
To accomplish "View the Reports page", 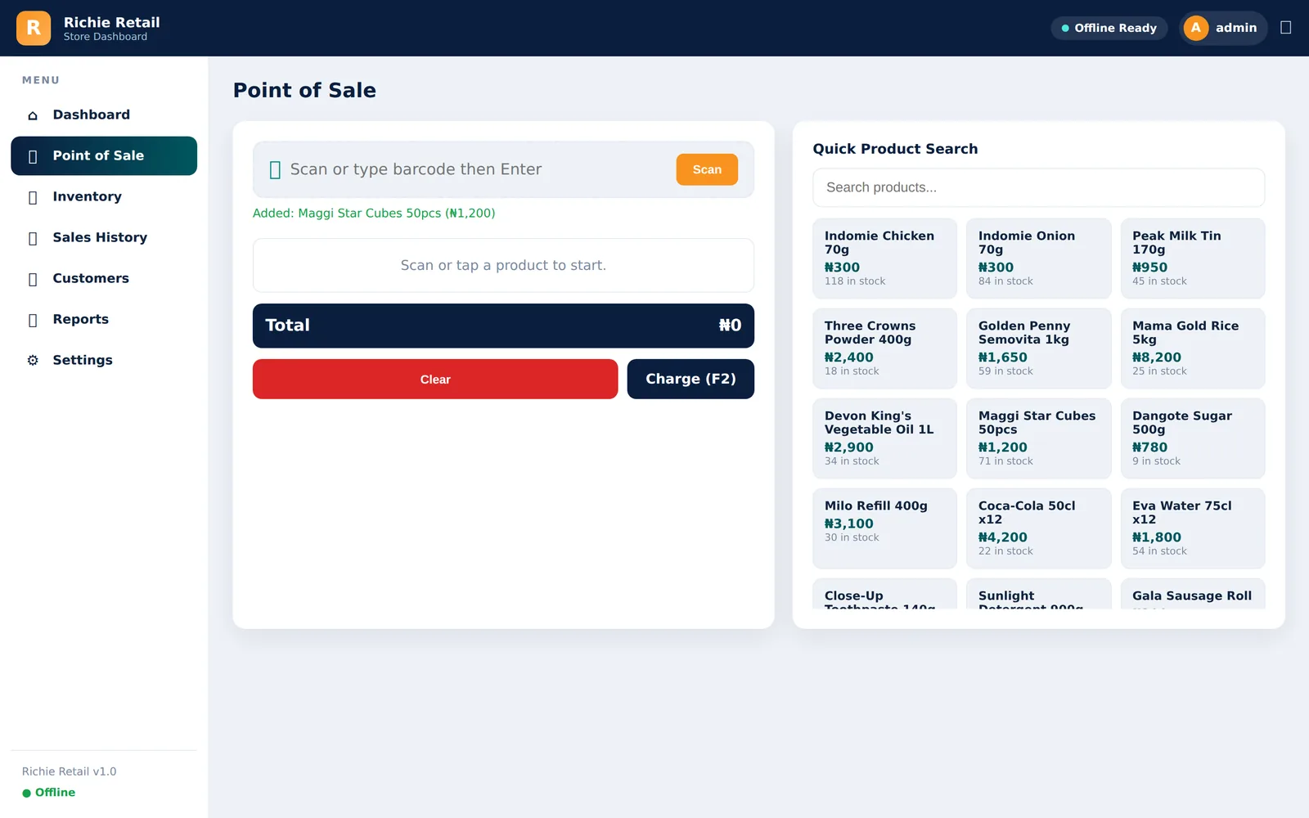I will tap(104, 320).
